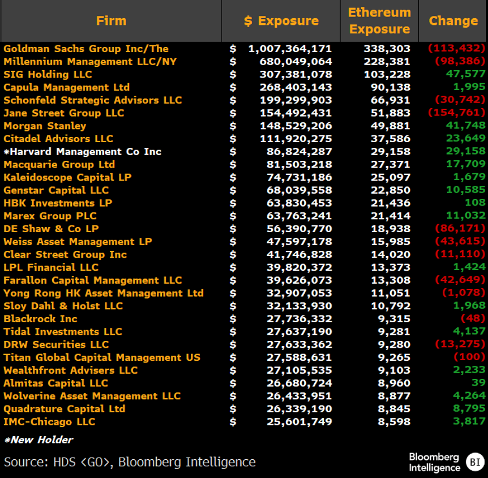Click Citadel Advisors LLC firm name
The height and width of the screenshot is (478, 488).
[58, 138]
